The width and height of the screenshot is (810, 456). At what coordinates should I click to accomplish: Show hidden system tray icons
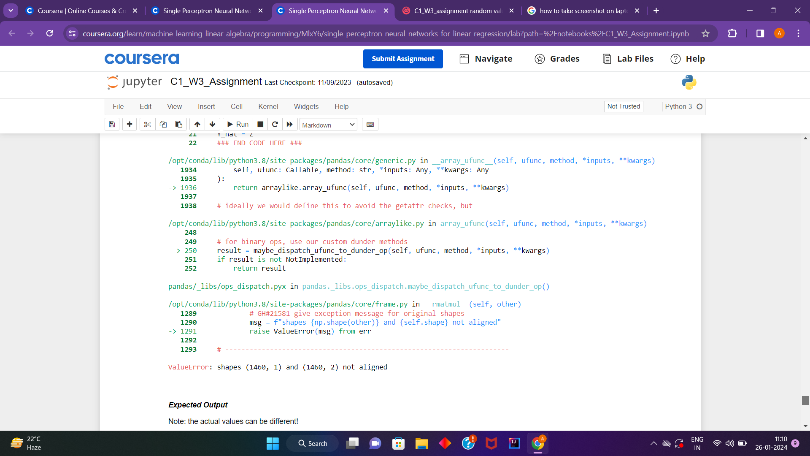653,443
